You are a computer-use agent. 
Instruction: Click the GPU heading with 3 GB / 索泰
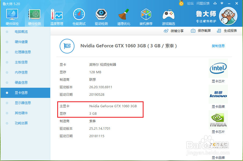(x=128, y=46)
